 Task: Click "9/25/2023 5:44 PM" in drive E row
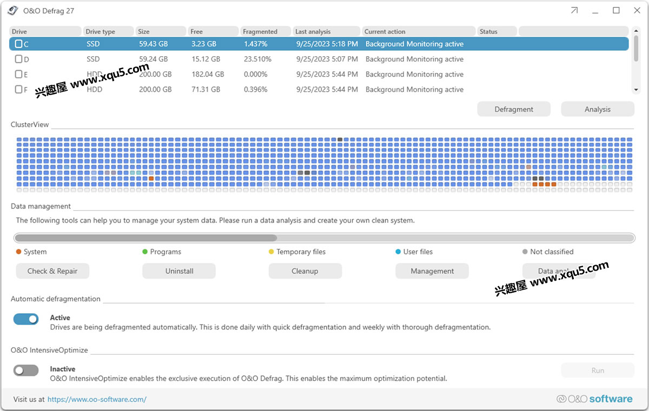coord(327,74)
